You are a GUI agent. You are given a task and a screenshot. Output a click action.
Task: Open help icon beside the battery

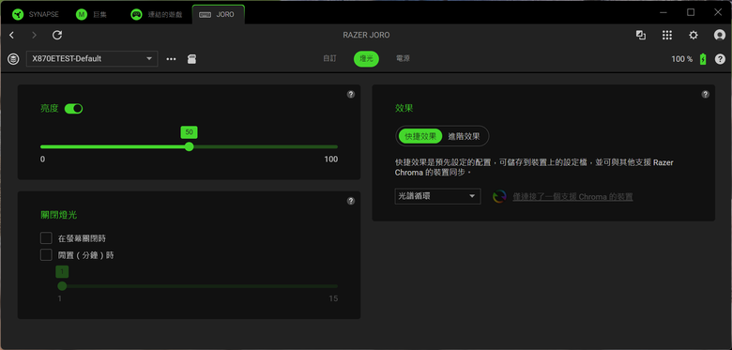(720, 59)
